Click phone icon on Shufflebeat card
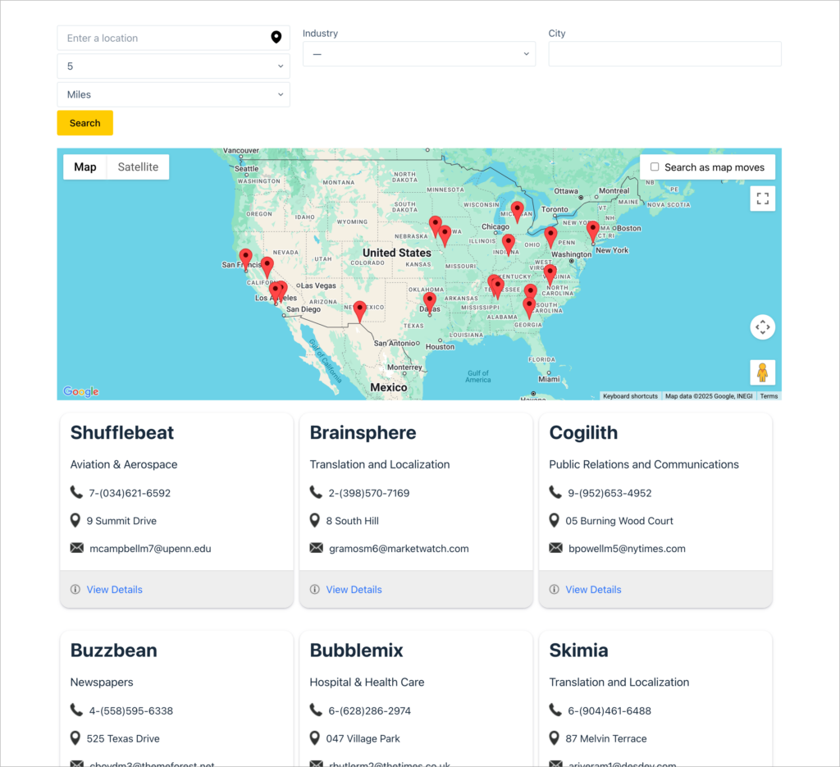Screen dimensions: 840x767 [x=76, y=491]
